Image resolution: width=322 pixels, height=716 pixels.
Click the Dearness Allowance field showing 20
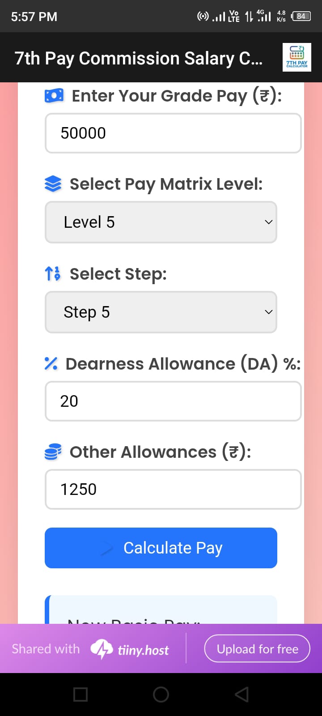pyautogui.click(x=173, y=401)
